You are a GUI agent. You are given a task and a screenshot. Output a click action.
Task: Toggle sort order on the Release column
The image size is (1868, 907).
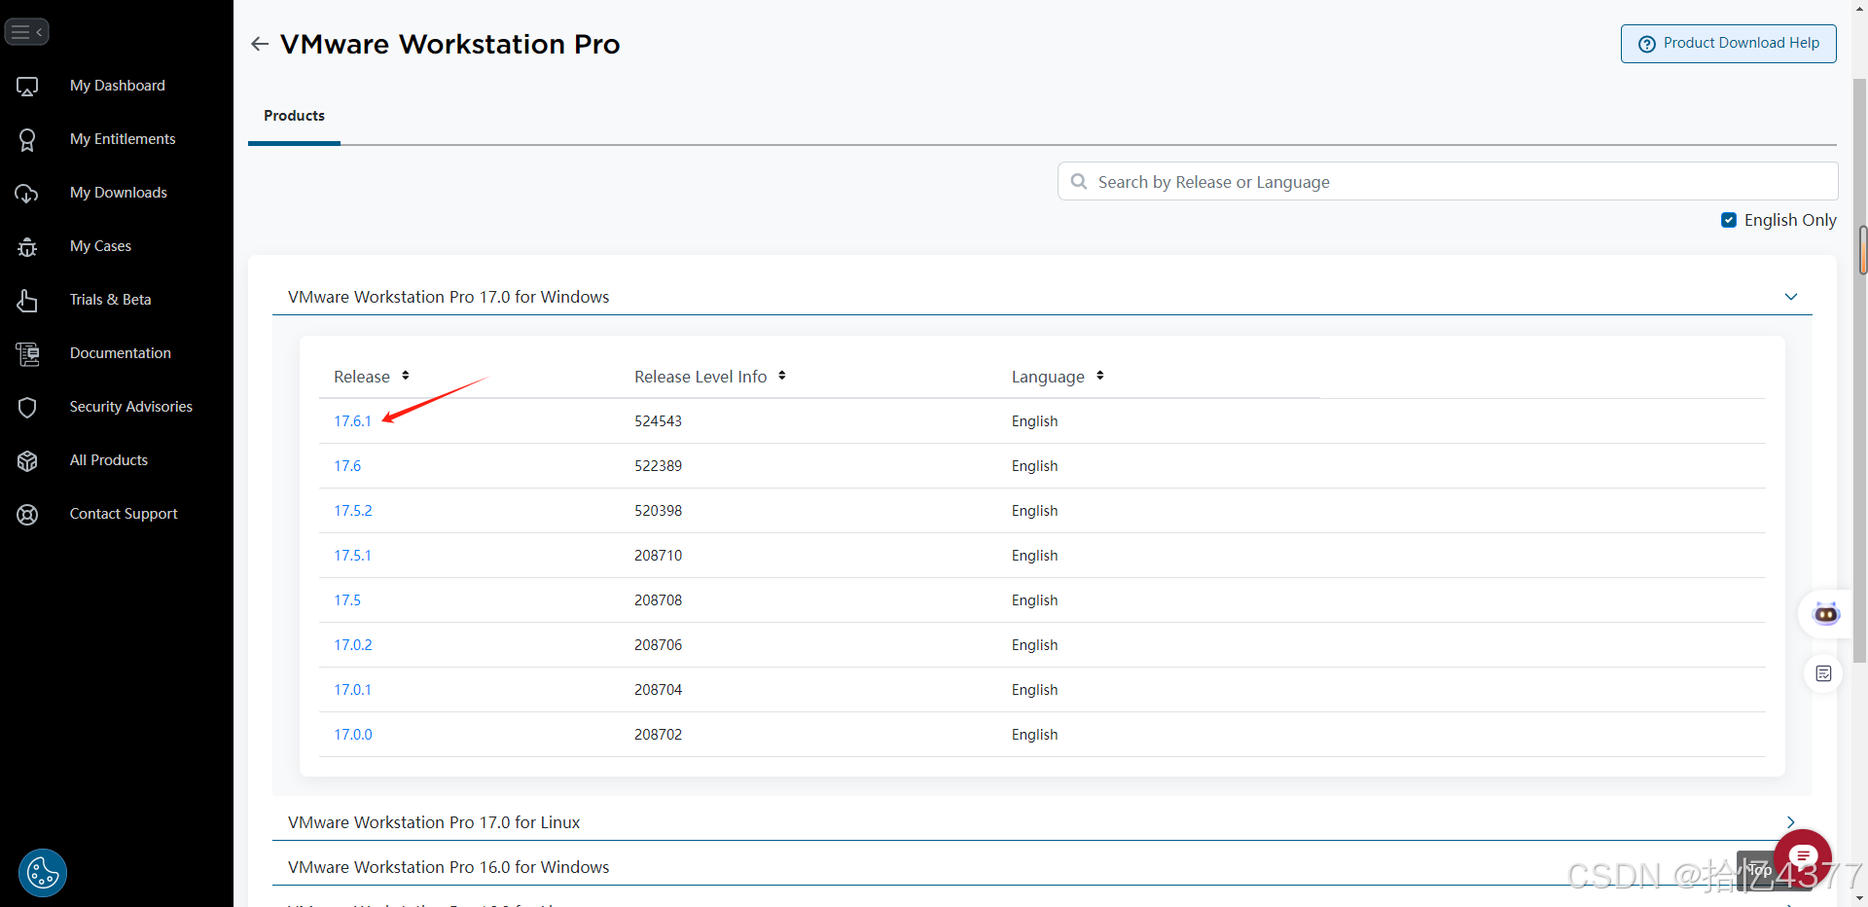click(x=405, y=375)
